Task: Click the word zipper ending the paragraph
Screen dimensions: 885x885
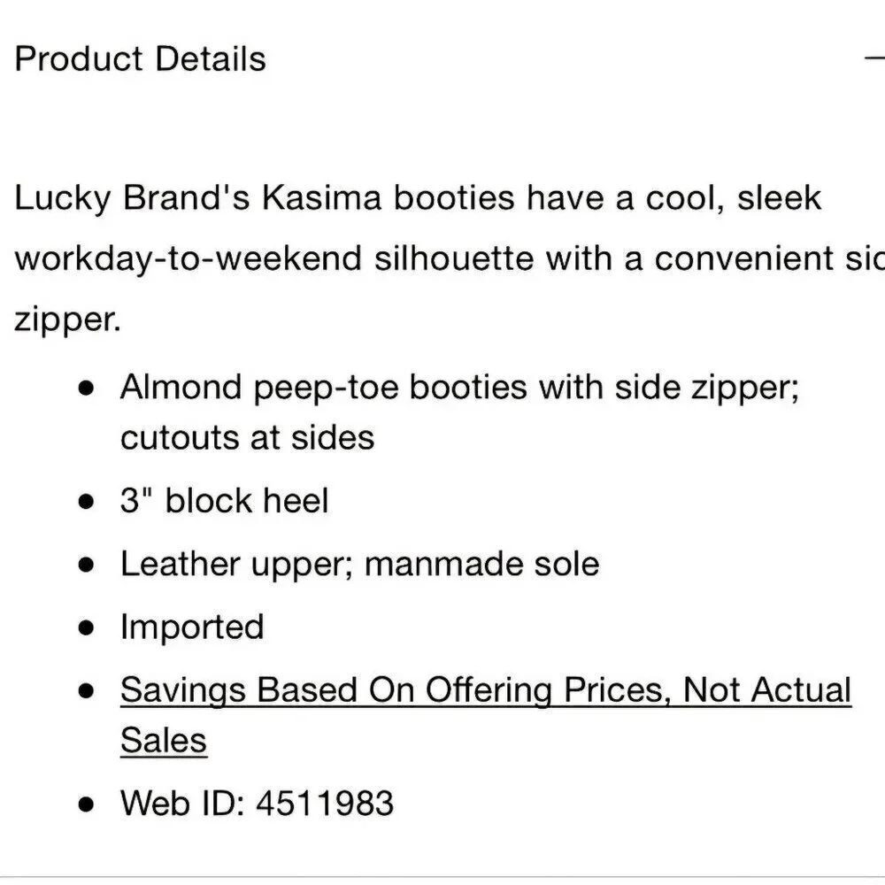Action: (x=67, y=320)
